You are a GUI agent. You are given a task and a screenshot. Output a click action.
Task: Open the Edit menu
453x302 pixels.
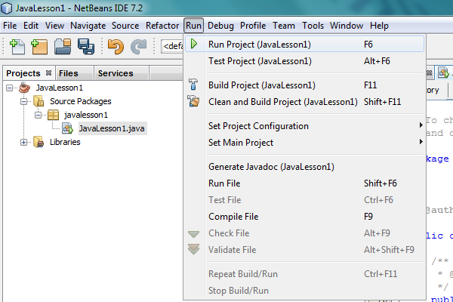point(31,26)
